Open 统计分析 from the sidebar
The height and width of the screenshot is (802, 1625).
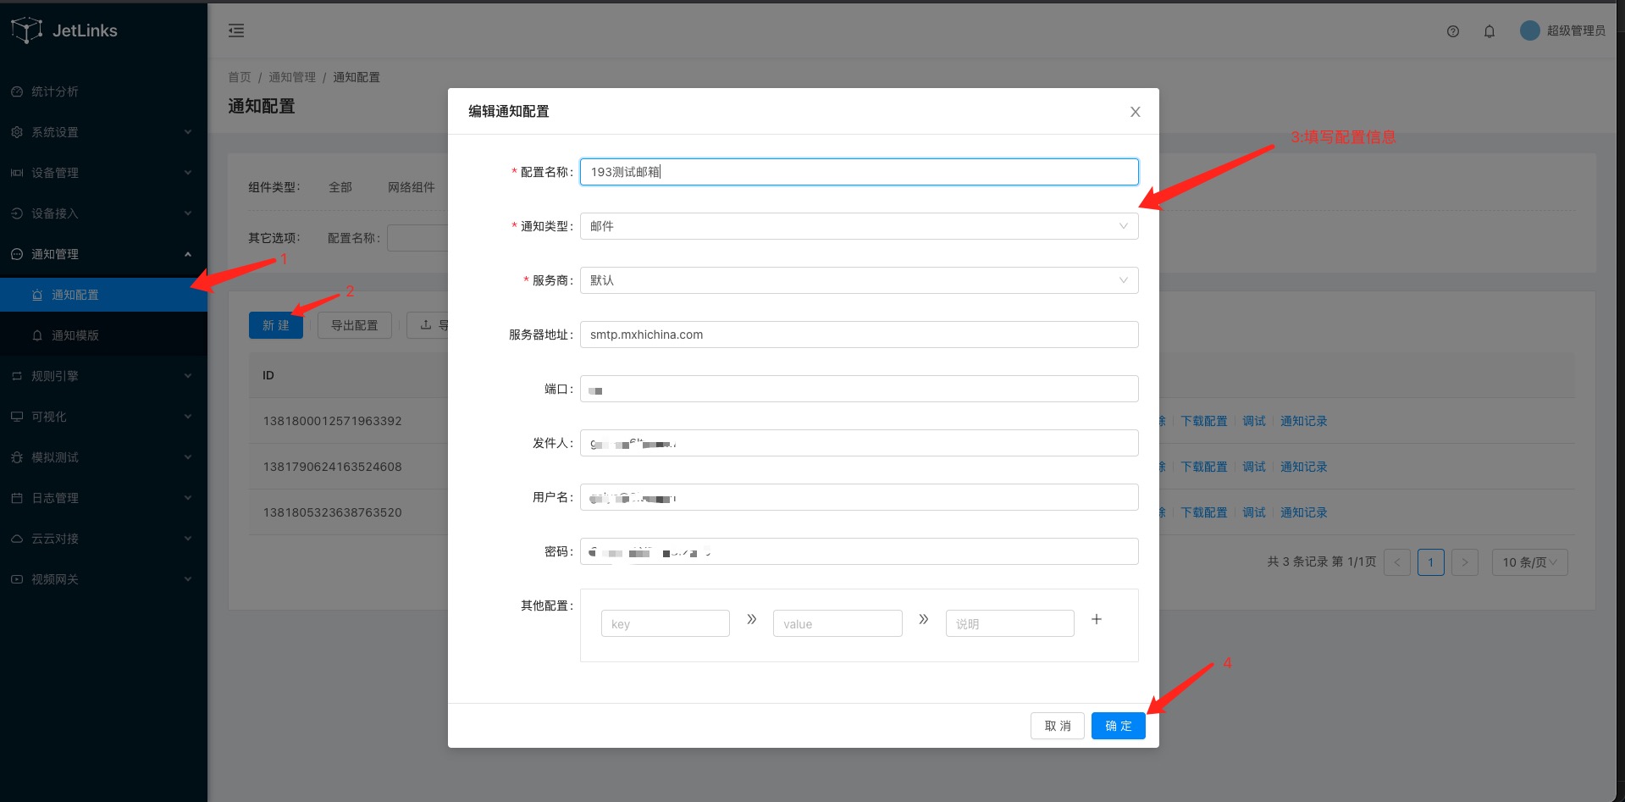53,91
